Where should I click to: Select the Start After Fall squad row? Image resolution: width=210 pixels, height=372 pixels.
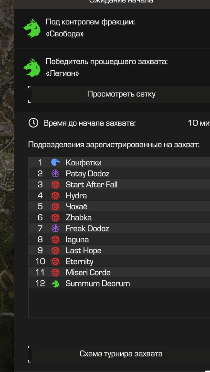click(x=119, y=185)
